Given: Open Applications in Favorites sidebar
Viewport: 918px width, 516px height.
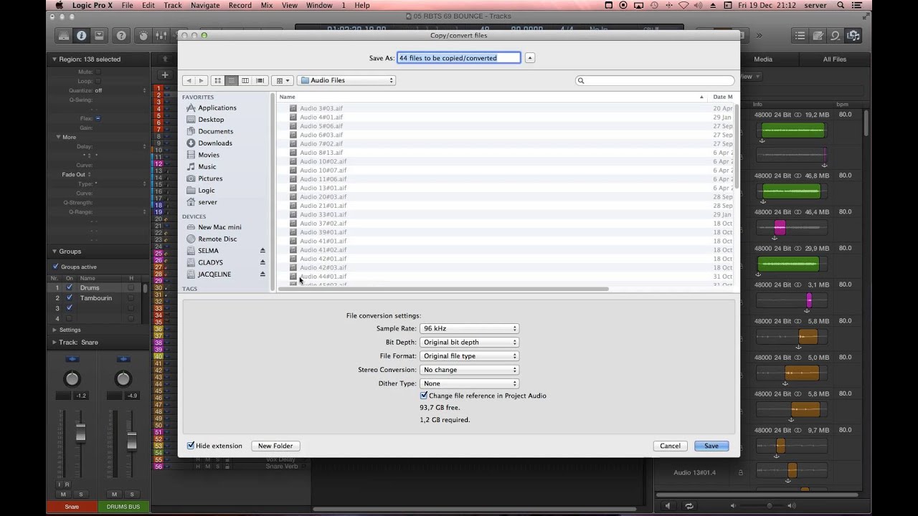Looking at the screenshot, I should click(217, 107).
